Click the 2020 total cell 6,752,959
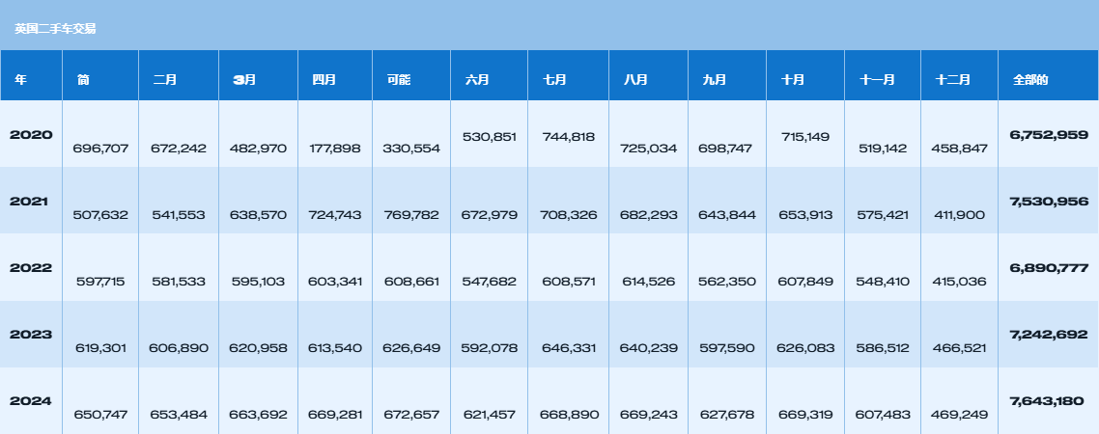1099x434 pixels. 1049,134
